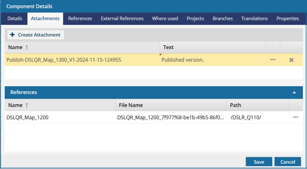
Task: Click the plus icon beside Create Attachment
Action: pos(12,35)
